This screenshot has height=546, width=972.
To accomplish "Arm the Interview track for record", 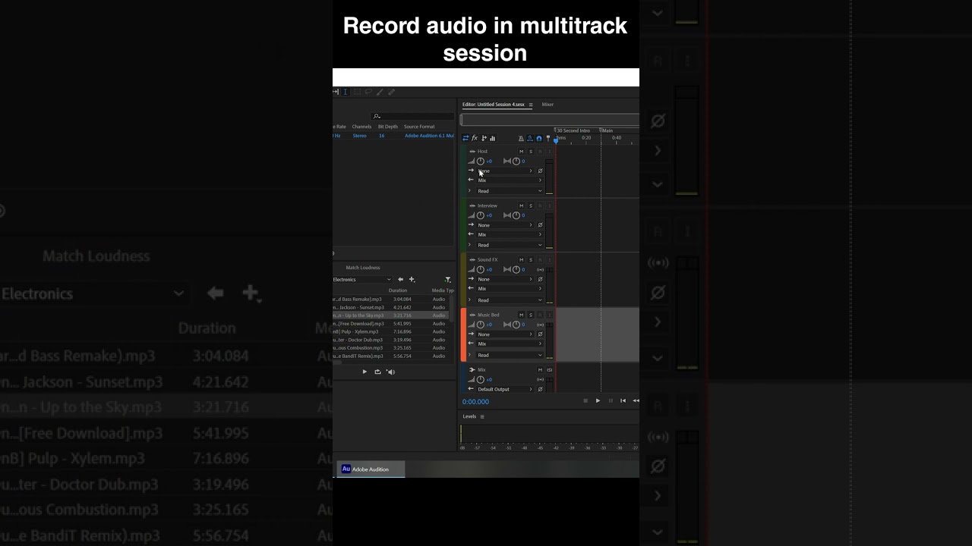I will (x=540, y=206).
